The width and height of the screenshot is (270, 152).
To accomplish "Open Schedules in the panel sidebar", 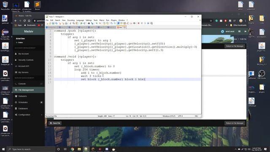I will tap(23, 102).
